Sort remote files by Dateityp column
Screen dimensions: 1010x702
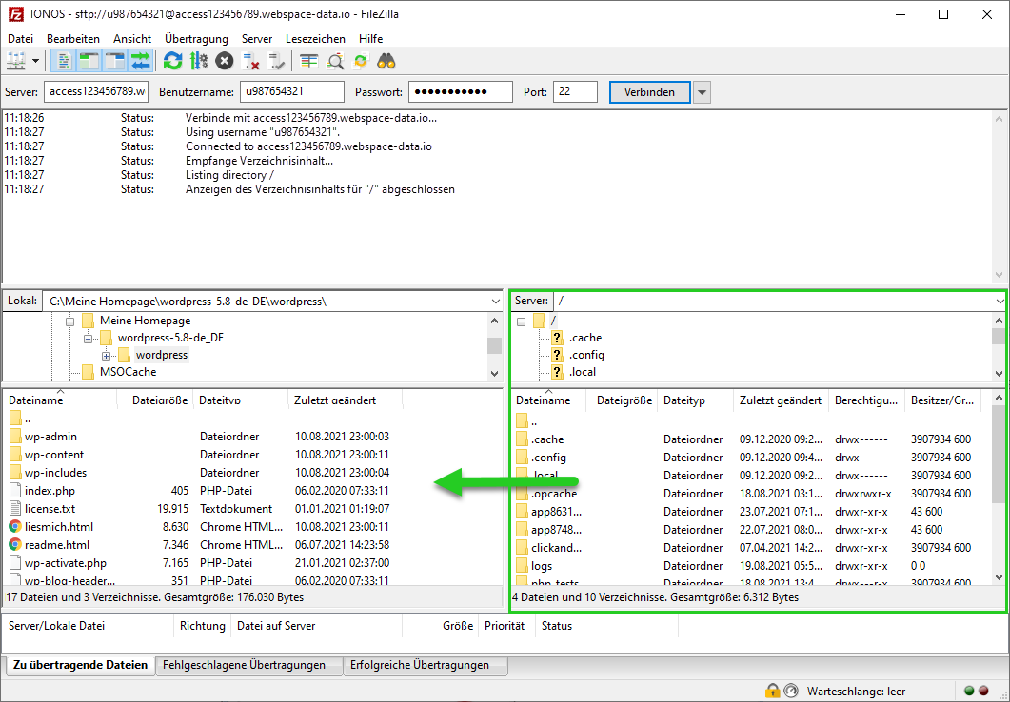695,400
